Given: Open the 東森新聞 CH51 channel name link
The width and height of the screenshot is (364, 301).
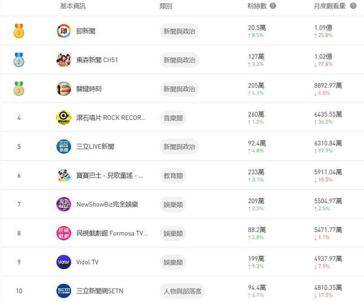Looking at the screenshot, I should coord(97,60).
